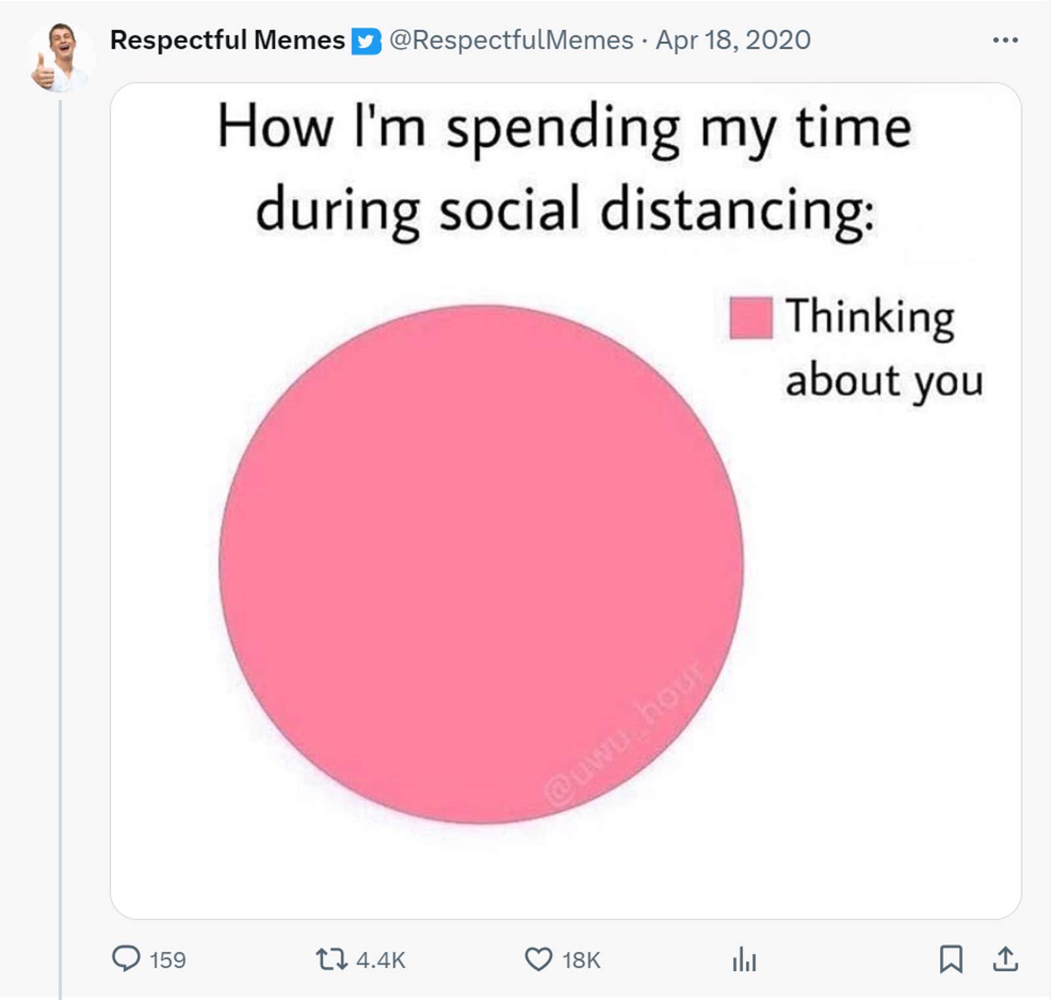Open Respectful Memes profile avatar
The height and width of the screenshot is (1000, 1051).
60,58
